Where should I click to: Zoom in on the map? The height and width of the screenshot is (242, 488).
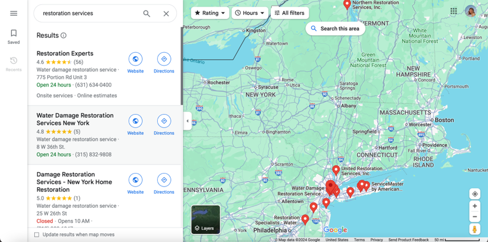click(x=475, y=206)
